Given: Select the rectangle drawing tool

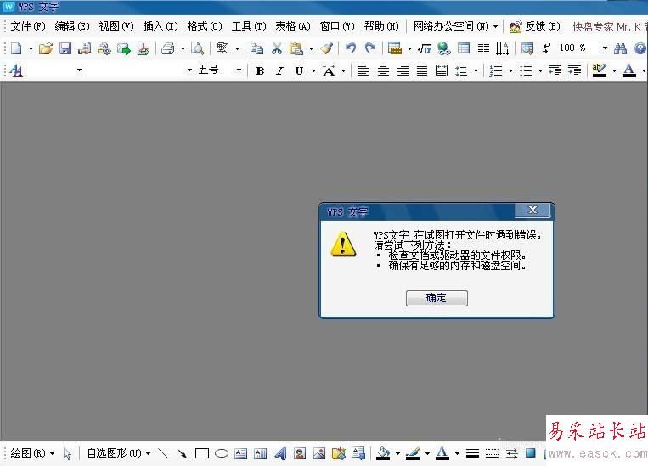Looking at the screenshot, I should 201,453.
